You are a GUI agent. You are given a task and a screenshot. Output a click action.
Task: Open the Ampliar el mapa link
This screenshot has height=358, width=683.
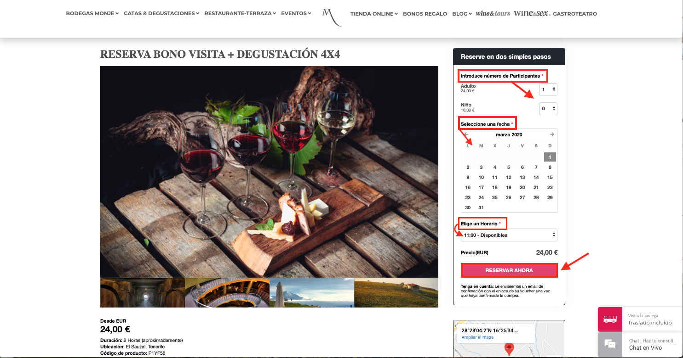pos(477,337)
